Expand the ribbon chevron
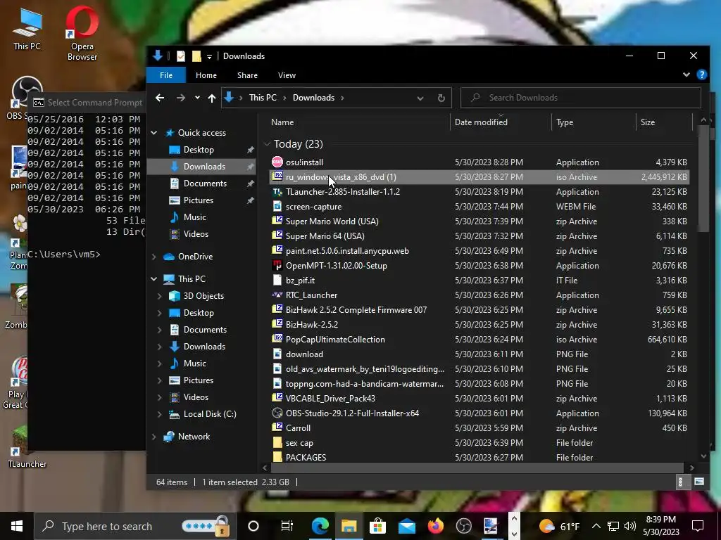 [686, 75]
